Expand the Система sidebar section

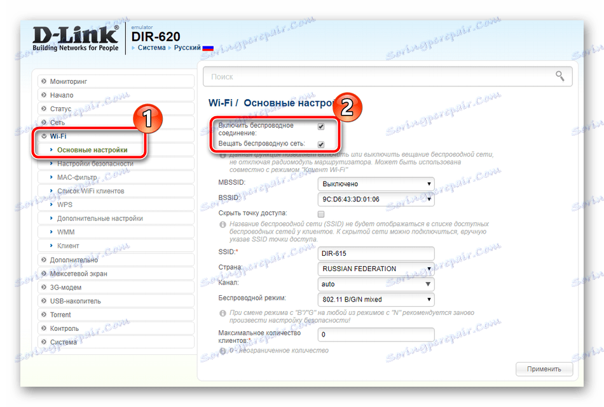pos(116,342)
